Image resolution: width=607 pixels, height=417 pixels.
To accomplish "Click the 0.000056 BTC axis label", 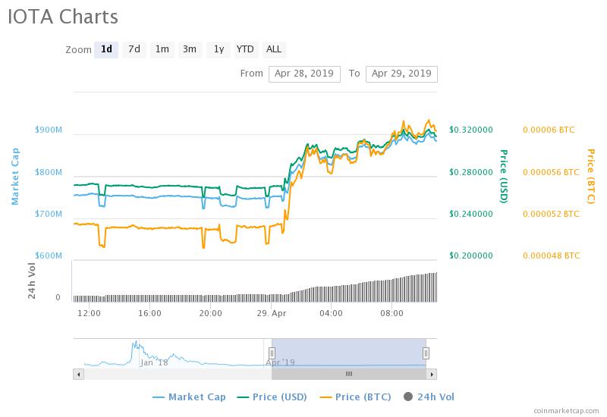I will pos(552,172).
